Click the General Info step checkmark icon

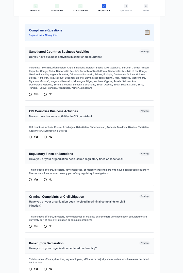coord(35,6)
